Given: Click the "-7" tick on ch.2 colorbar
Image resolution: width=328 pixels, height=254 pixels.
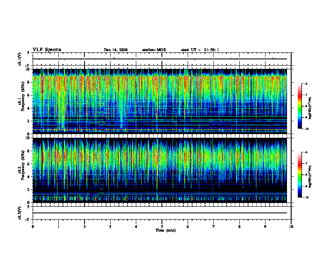Looking at the screenshot, I should point(306,164).
